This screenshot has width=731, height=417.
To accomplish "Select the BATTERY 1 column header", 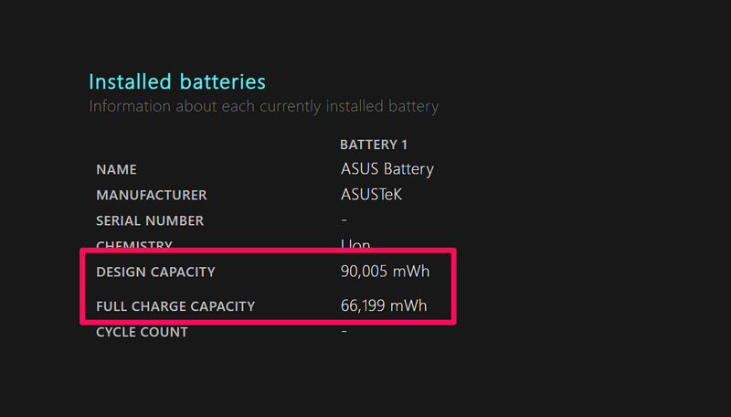I will pyautogui.click(x=373, y=144).
